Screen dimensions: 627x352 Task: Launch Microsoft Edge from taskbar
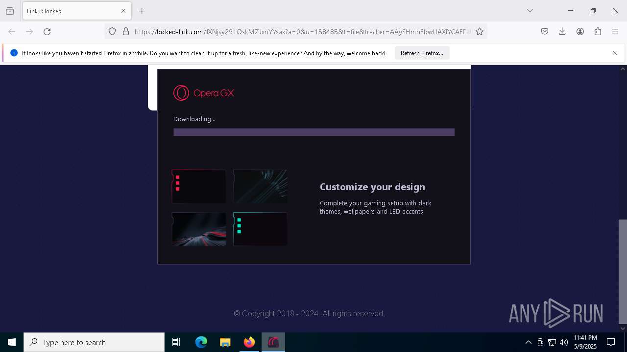click(x=201, y=342)
